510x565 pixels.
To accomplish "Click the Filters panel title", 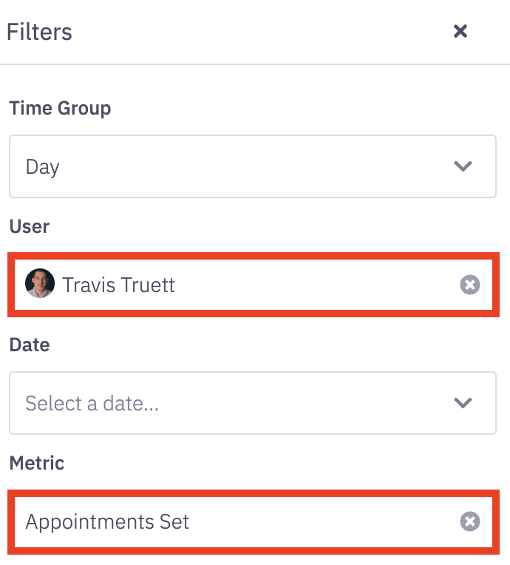I will pyautogui.click(x=39, y=32).
